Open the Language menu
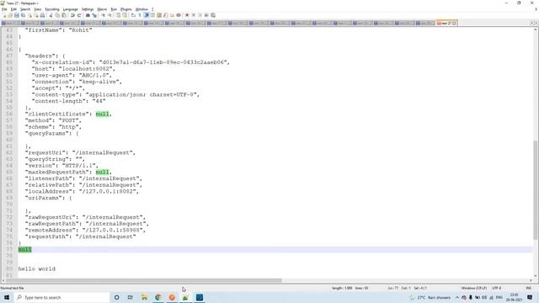Viewport: 539px width, 303px height. click(x=70, y=9)
